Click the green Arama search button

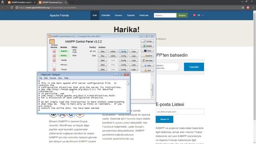tap(182, 15)
